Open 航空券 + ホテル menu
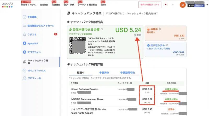This screenshot has height=116, width=209. coord(28,5)
